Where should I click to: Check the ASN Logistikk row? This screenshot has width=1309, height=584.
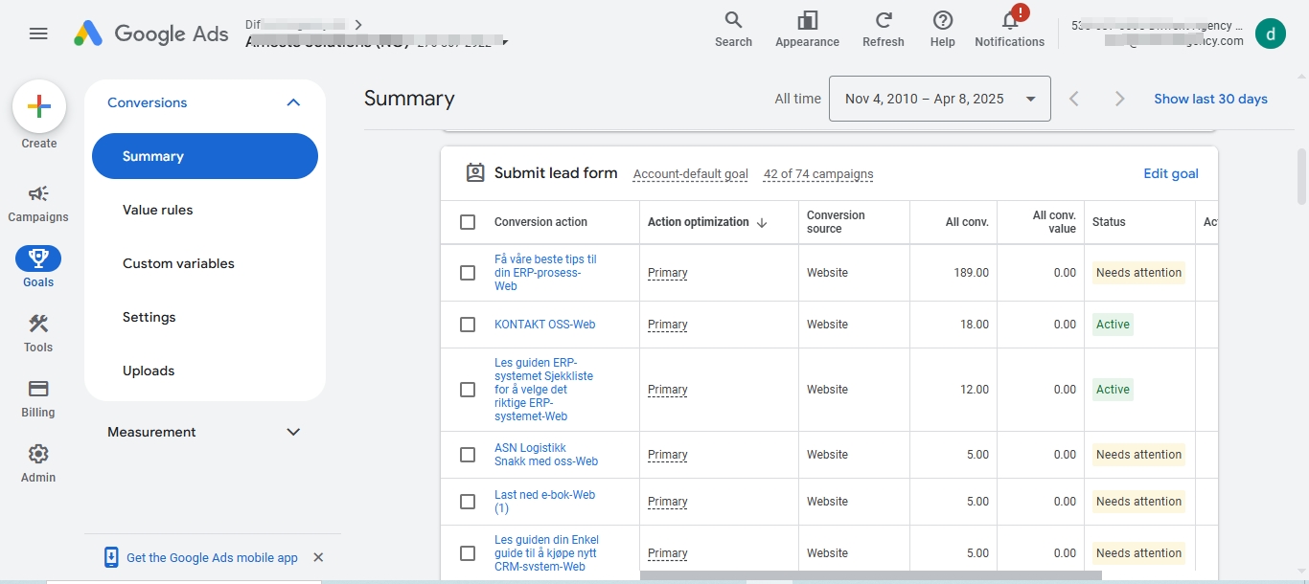(x=468, y=455)
